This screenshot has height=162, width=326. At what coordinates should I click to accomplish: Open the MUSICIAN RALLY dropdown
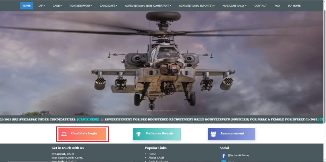(x=234, y=6)
